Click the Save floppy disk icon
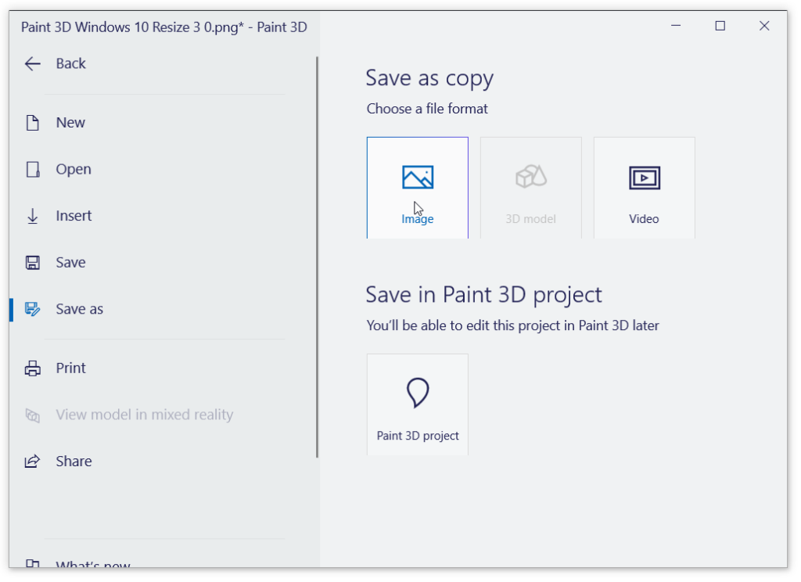The height and width of the screenshot is (582, 801). [32, 263]
